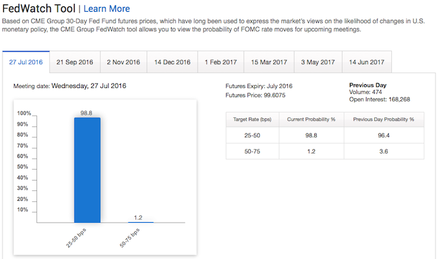Click the 50% y-axis label
438x259 pixels.
[23, 166]
